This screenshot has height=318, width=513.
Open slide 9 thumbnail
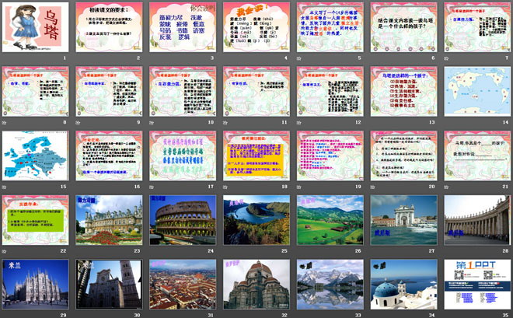click(110, 92)
